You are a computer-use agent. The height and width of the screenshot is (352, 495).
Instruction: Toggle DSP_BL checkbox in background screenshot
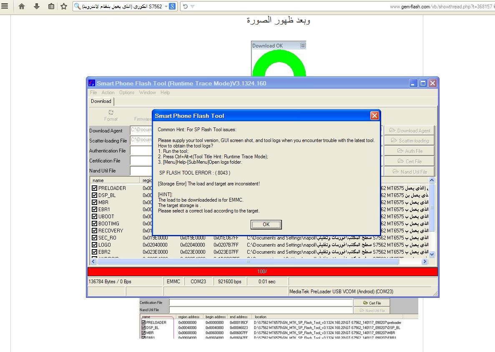click(143, 328)
